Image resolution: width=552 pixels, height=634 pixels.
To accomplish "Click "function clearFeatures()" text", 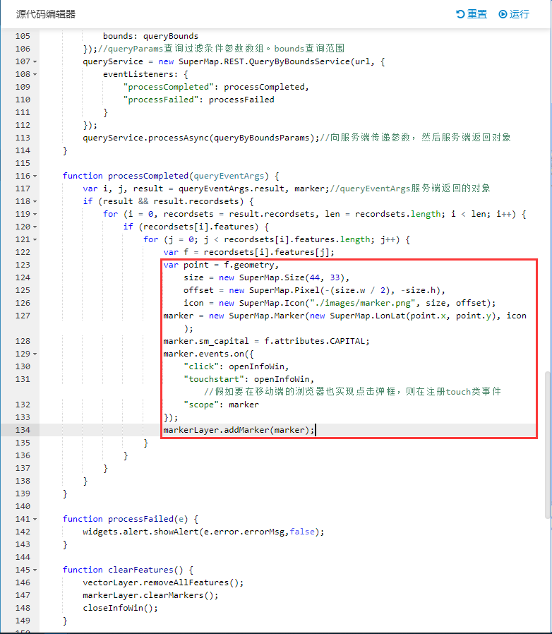I will 123,570.
